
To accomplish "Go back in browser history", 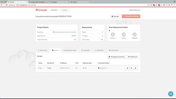I will [2, 5].
